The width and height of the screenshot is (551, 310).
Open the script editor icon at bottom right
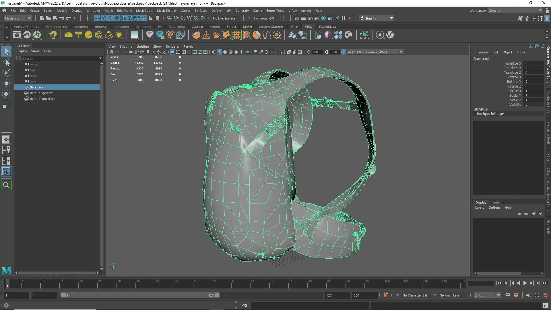tap(546, 305)
